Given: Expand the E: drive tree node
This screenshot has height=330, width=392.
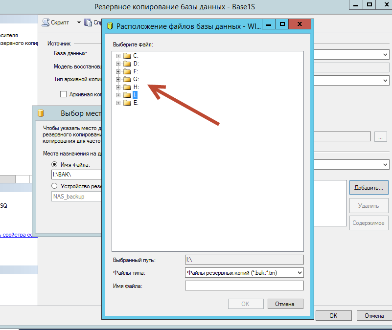Looking at the screenshot, I should [x=118, y=103].
